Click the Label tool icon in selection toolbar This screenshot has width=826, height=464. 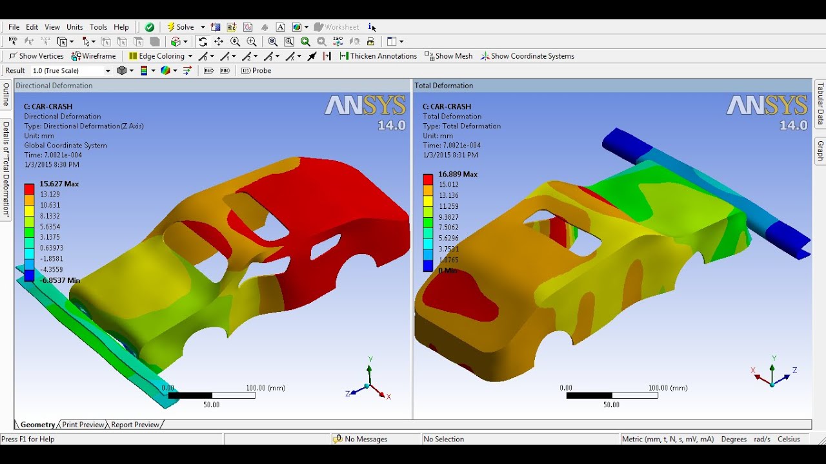point(13,41)
